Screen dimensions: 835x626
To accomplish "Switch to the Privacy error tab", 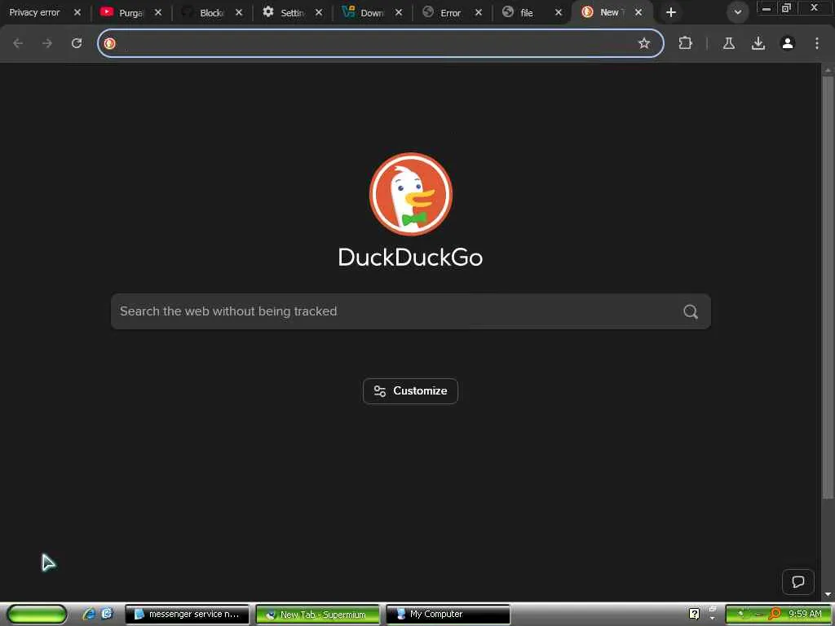I will coord(34,12).
